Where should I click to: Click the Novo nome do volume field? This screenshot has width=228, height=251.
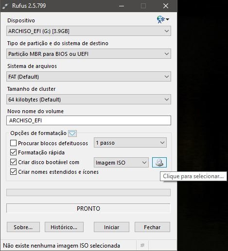point(88,120)
